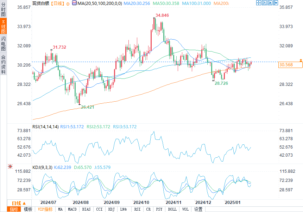Click the up arrow icon at top right
Image resolution: width=303 pixels, height=212 pixels.
tap(269, 3)
